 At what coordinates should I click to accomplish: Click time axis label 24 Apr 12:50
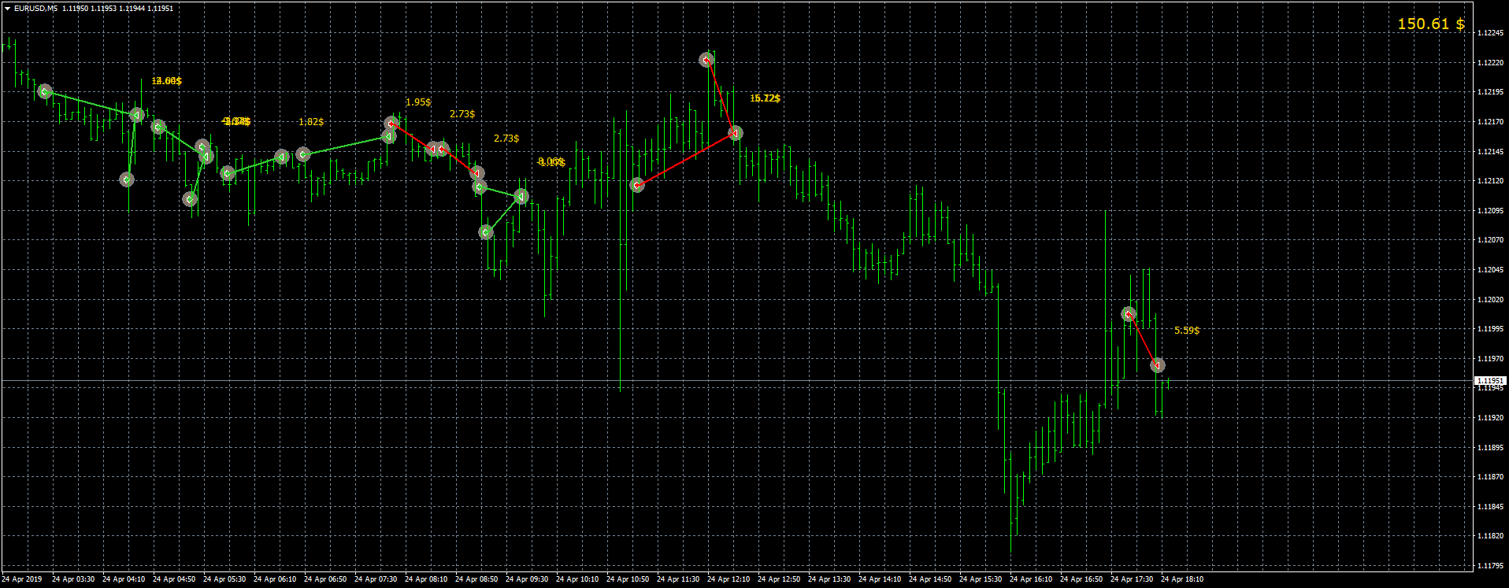point(779,579)
